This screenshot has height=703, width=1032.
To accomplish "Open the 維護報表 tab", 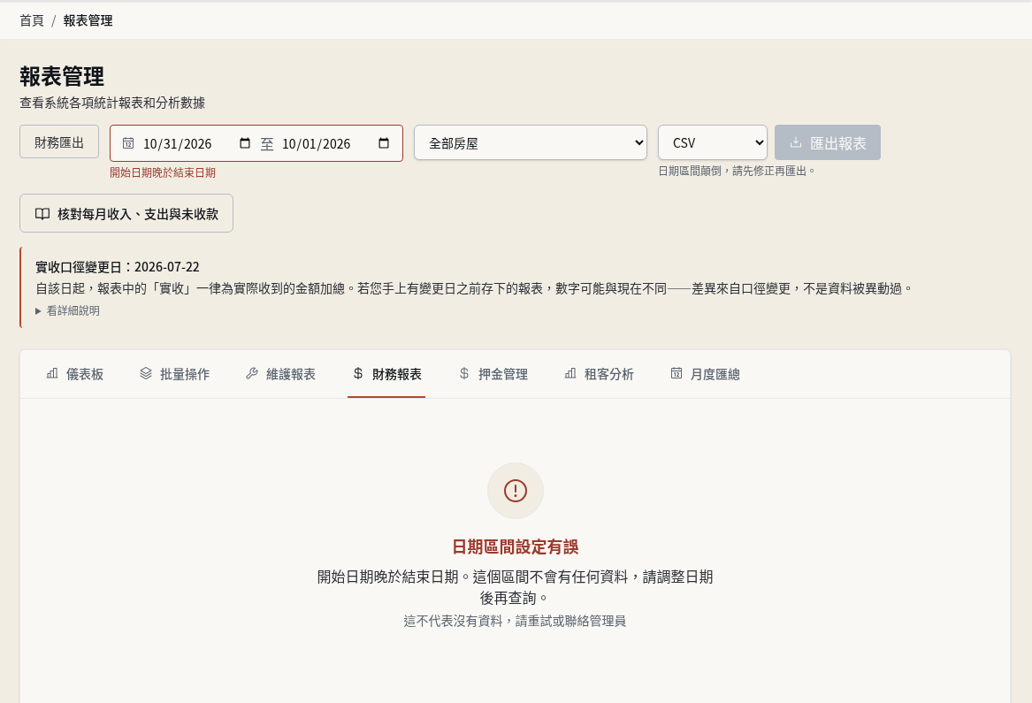I will coord(281,375).
